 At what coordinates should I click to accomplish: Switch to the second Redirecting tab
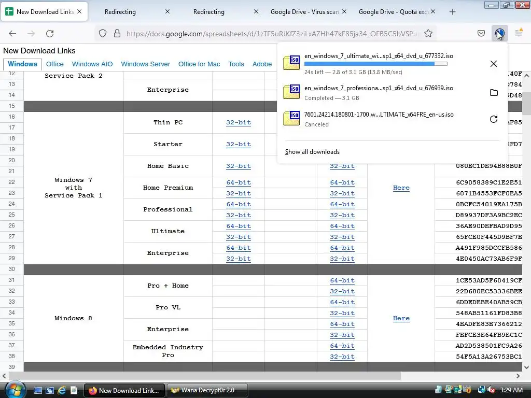pyautogui.click(x=208, y=12)
